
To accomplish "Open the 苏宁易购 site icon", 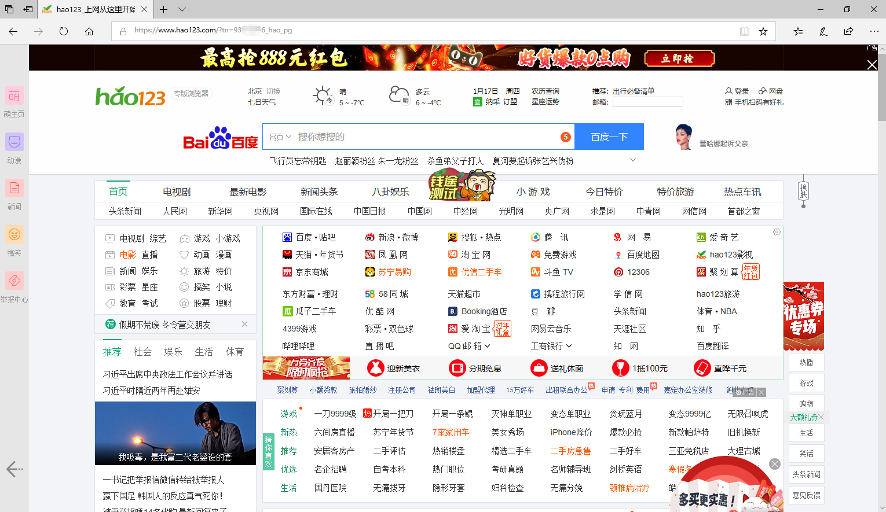I will click(370, 271).
